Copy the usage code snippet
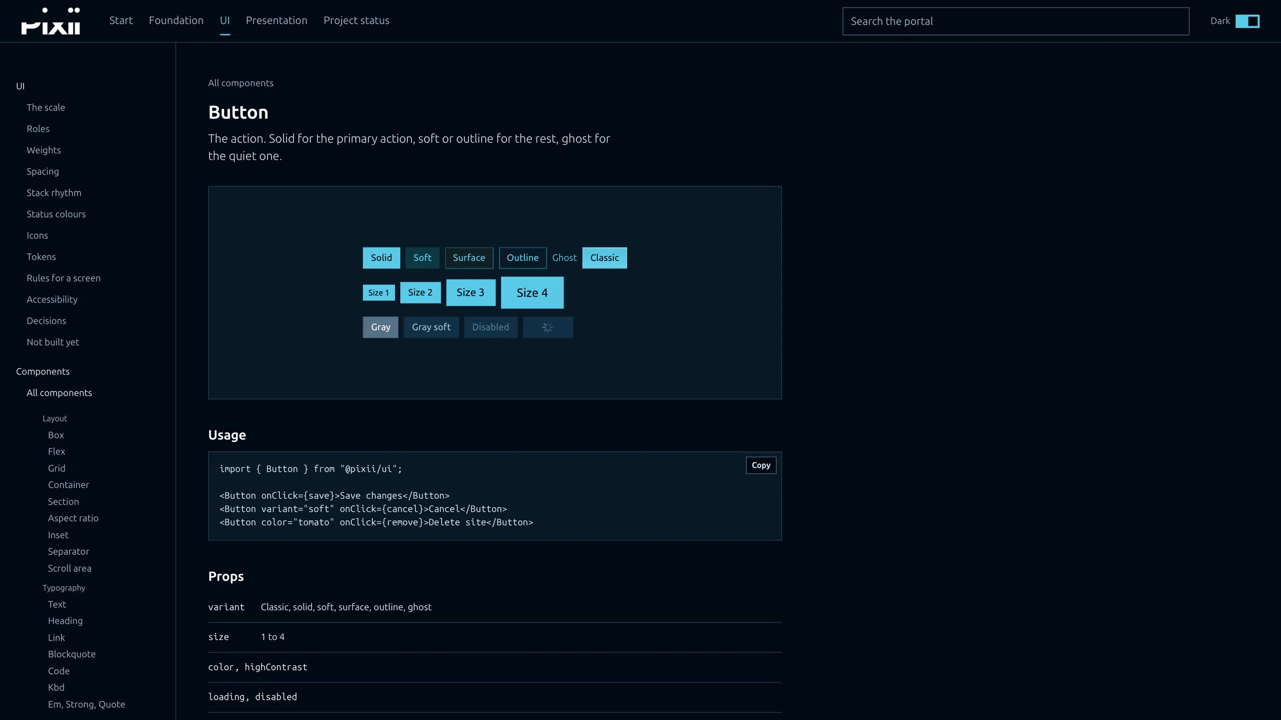Image resolution: width=1281 pixels, height=720 pixels. (761, 466)
